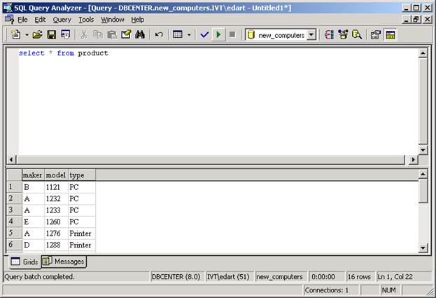Click results grid scroll down arrow
The image size is (436, 298).
423,248
